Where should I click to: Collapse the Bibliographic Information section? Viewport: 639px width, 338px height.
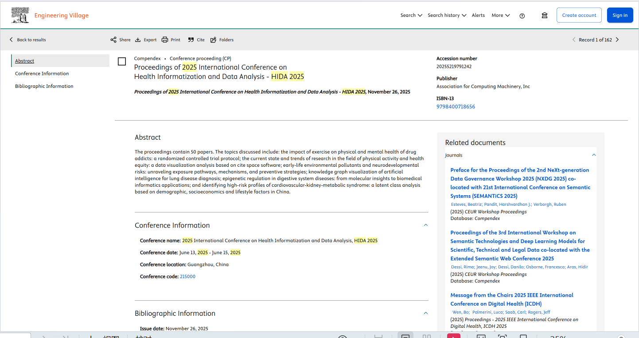click(x=425, y=313)
